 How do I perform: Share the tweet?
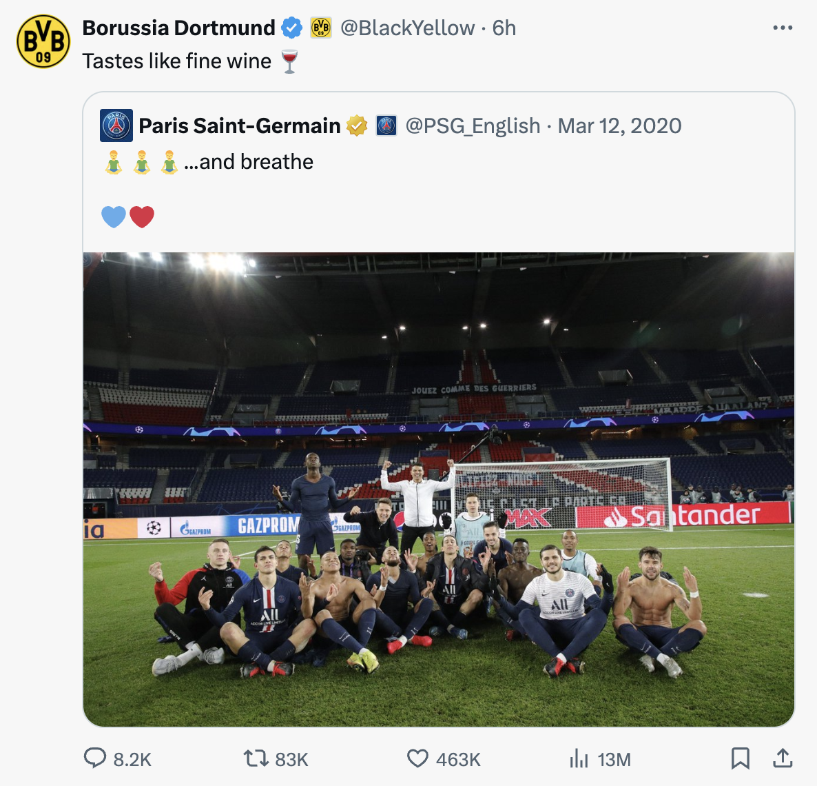[783, 760]
